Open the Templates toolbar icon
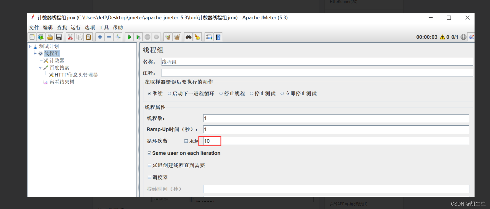This screenshot has width=490, height=209. pos(41,37)
